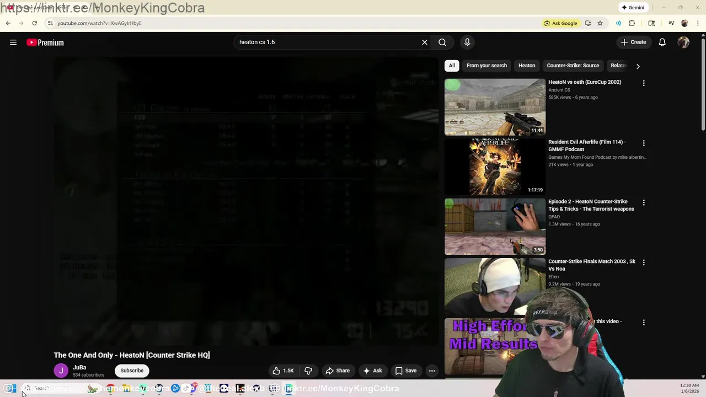More options for Episode 2 HeatoN video
The image size is (706, 397).
(x=644, y=203)
